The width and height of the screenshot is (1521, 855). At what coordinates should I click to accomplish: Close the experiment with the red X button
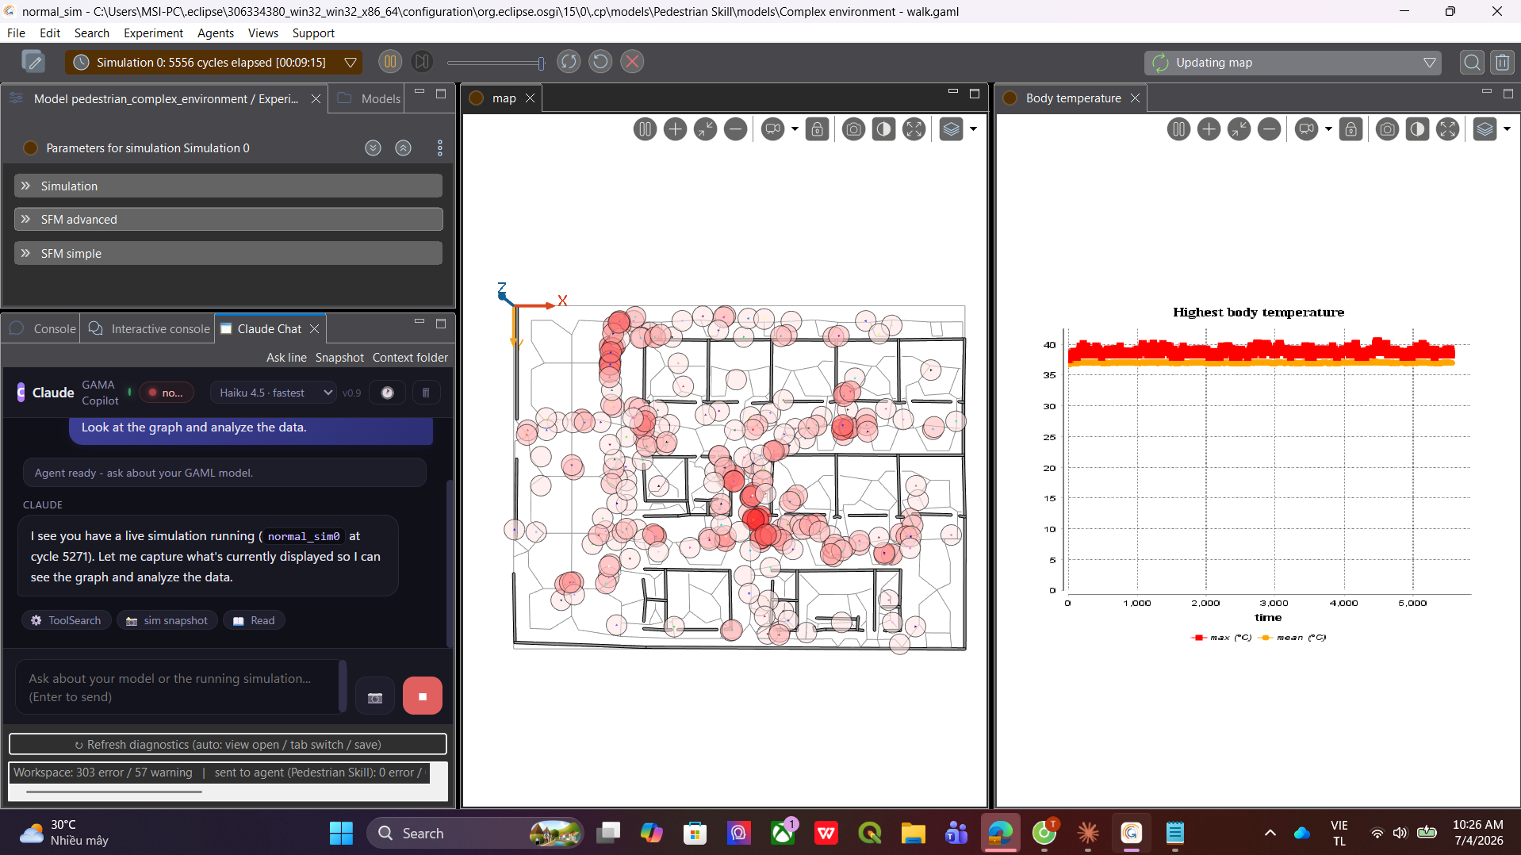632,62
